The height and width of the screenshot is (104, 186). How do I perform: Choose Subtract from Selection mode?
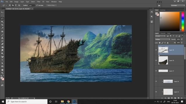(x=16, y=5)
